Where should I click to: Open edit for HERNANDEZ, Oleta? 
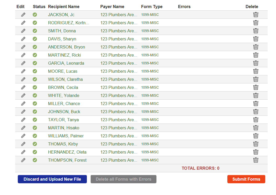23,152
